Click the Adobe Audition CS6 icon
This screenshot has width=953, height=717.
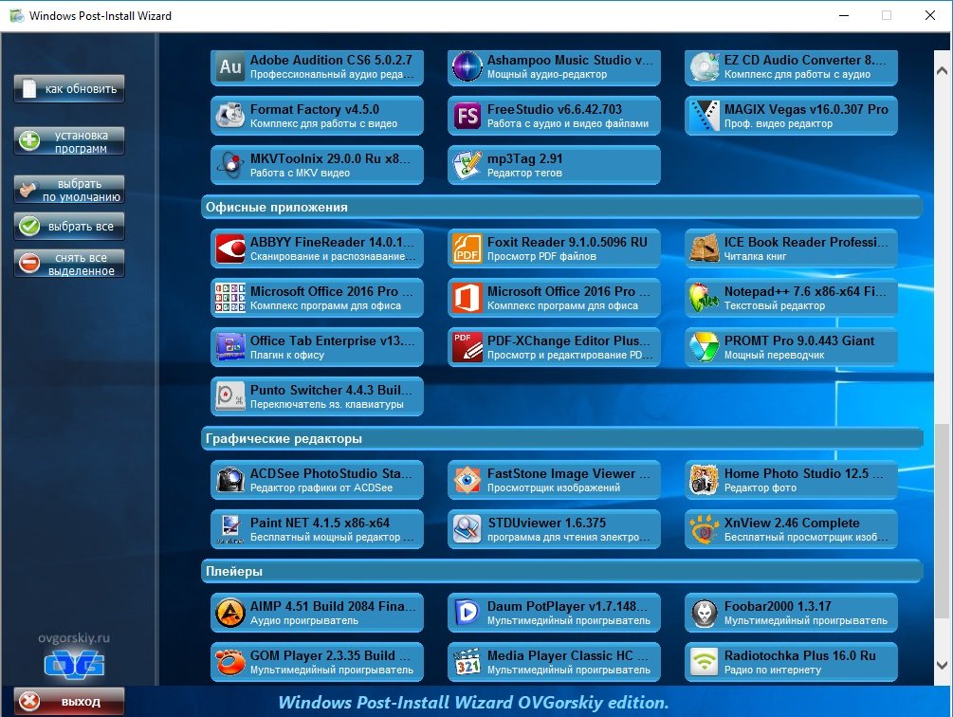[230, 67]
